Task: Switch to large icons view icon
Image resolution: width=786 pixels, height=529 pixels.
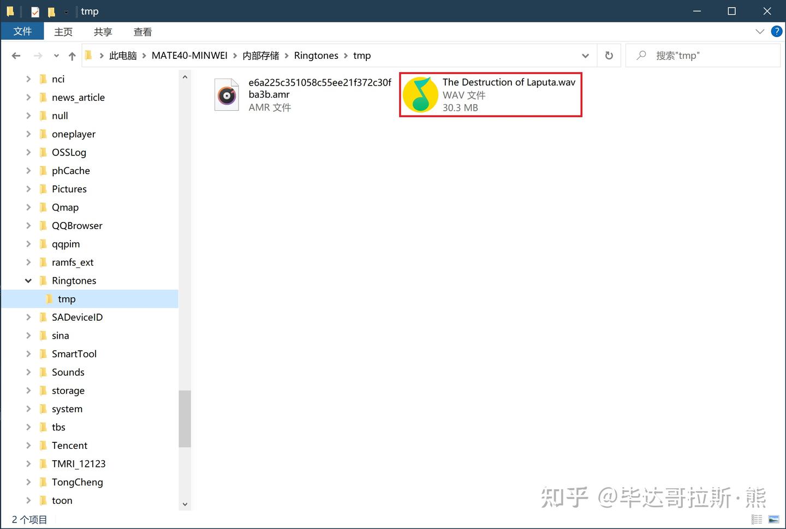Action: coord(773,519)
